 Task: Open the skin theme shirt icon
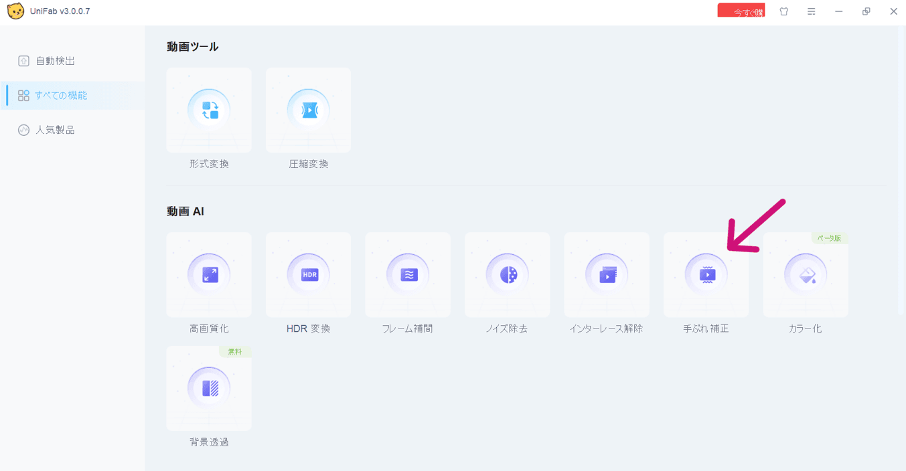[784, 11]
